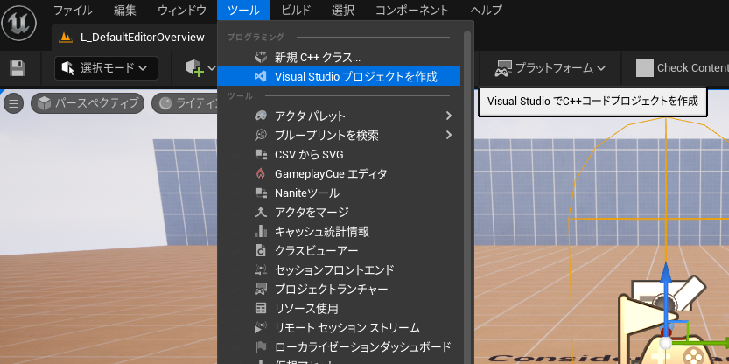The width and height of the screenshot is (729, 364).
Task: Choose クラスビューアー entry
Action: pyautogui.click(x=339, y=250)
